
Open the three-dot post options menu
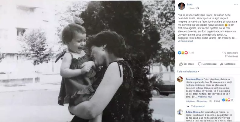click(x=236, y=5)
